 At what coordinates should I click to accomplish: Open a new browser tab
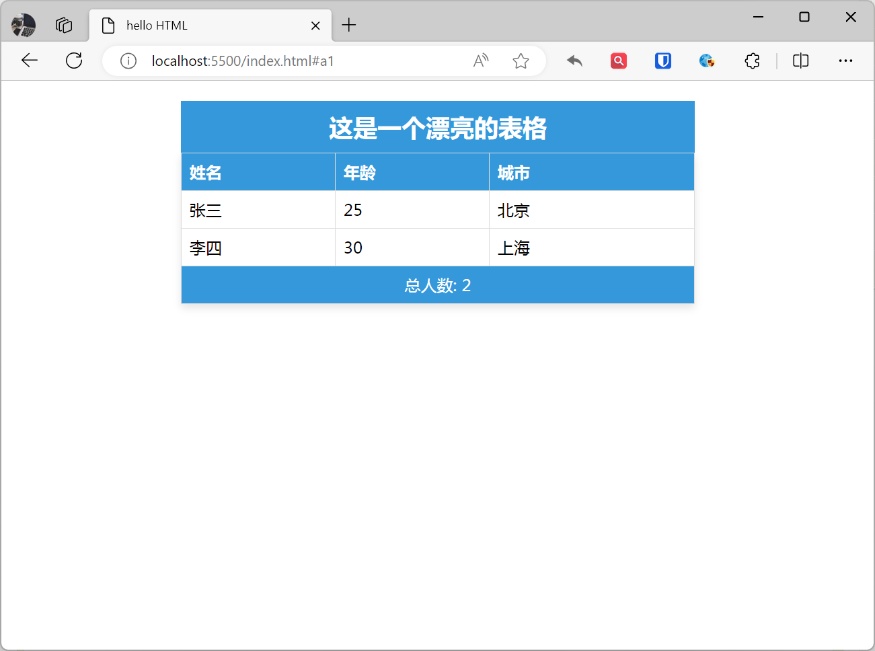click(348, 25)
